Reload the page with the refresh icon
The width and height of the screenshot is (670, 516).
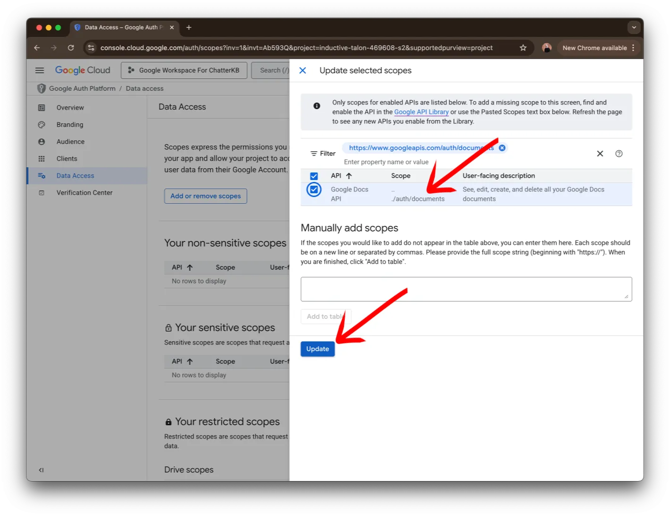click(71, 48)
